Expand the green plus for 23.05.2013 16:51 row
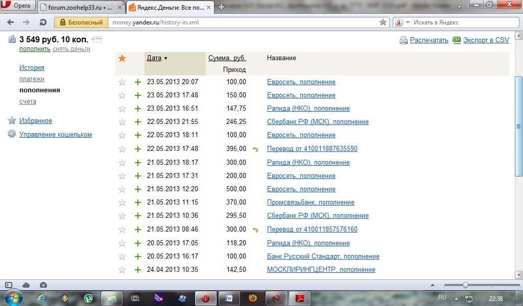The image size is (523, 306). [137, 109]
